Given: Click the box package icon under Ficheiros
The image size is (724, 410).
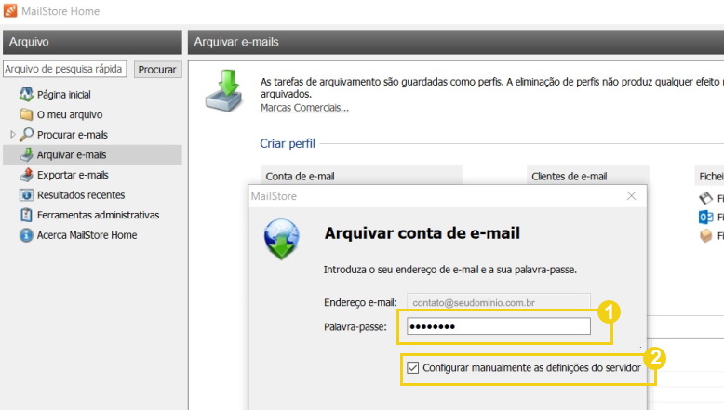Looking at the screenshot, I should 705,235.
